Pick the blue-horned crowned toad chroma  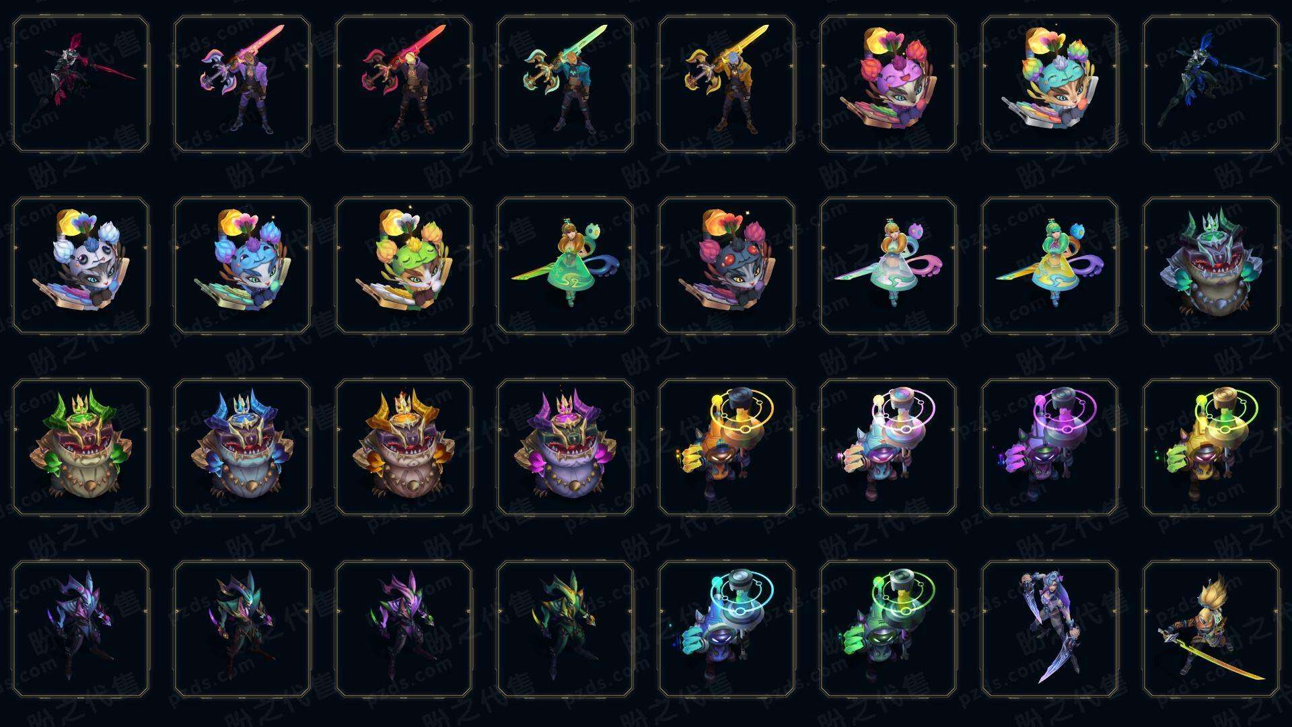[242, 447]
